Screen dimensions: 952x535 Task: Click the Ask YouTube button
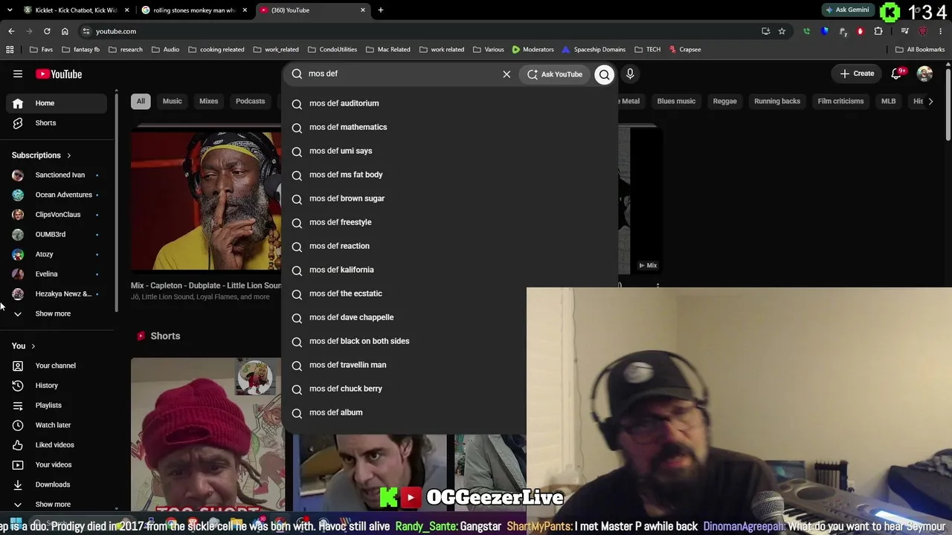[555, 74]
